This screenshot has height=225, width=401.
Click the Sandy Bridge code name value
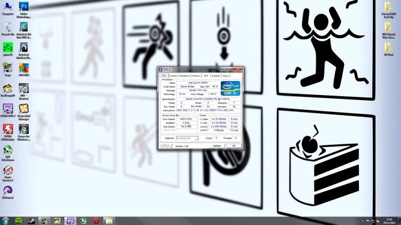[187, 86]
